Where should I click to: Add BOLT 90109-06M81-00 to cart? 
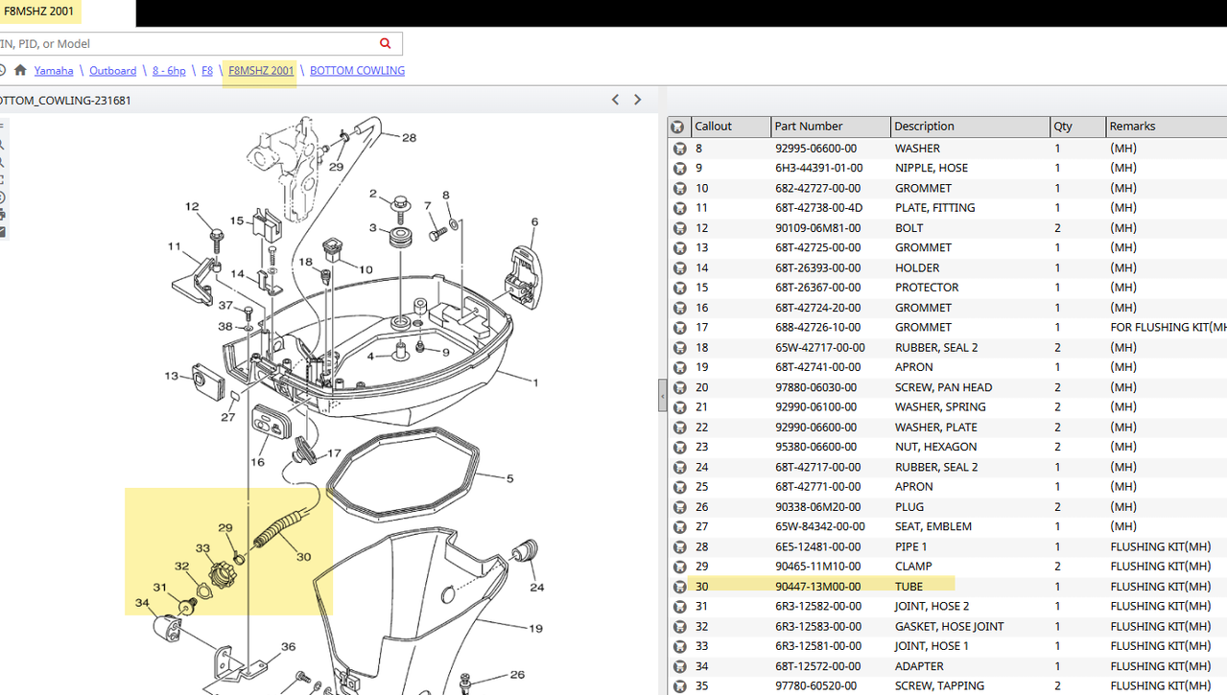679,228
